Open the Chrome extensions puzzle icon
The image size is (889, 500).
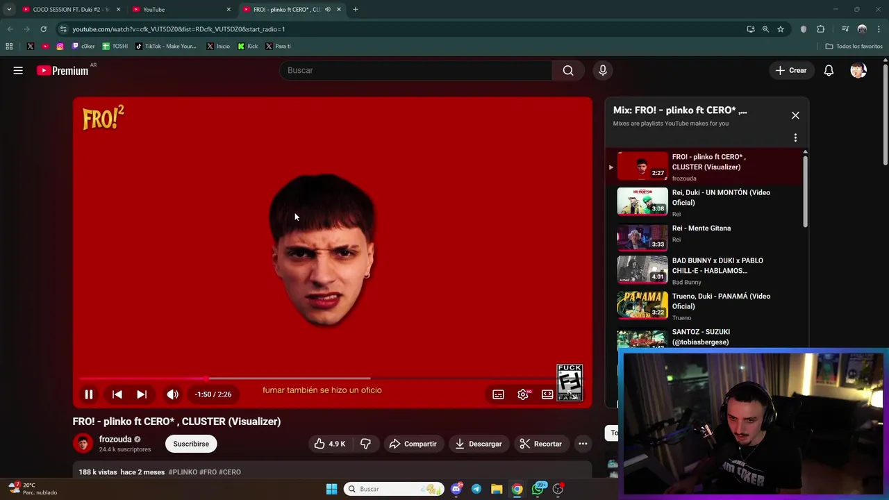[x=820, y=29]
